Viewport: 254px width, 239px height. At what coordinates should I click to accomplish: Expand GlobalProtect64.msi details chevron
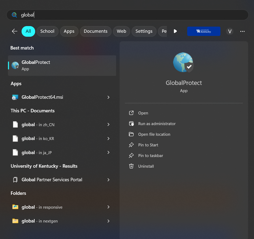pos(108,97)
